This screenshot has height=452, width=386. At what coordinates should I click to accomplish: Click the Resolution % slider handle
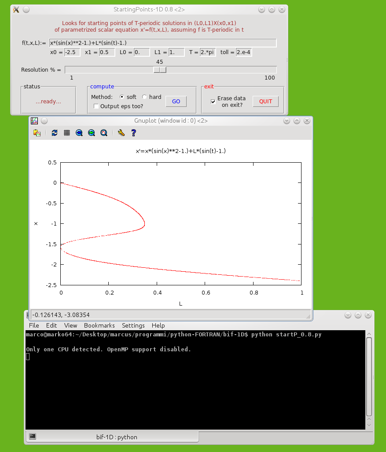(x=160, y=70)
